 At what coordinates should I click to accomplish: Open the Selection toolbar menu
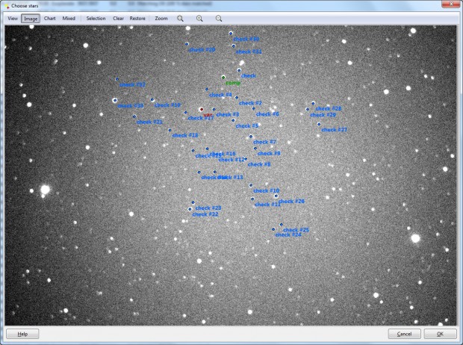point(96,19)
